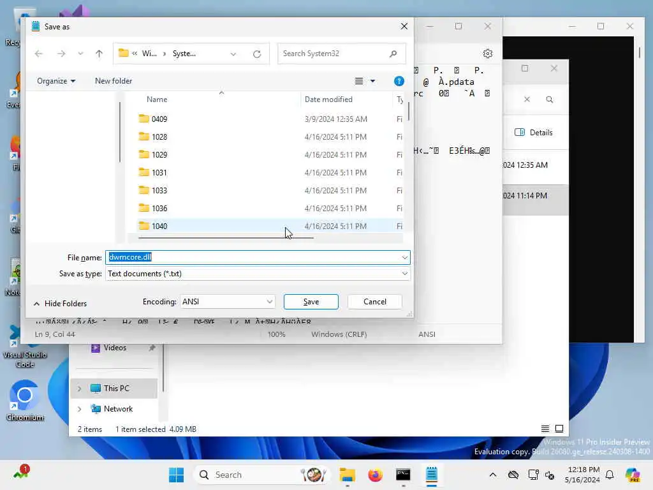Expand Network in Explorer sidebar
The height and width of the screenshot is (490, 653).
coord(80,409)
